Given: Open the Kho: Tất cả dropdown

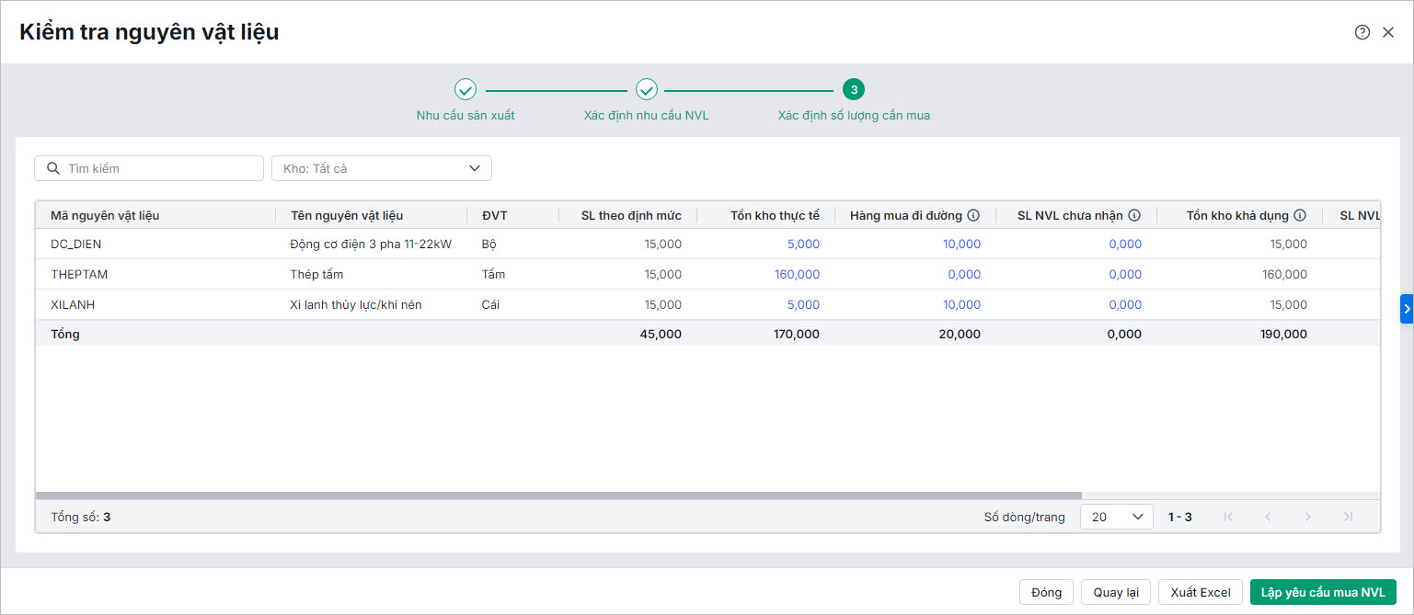Looking at the screenshot, I should 381,168.
